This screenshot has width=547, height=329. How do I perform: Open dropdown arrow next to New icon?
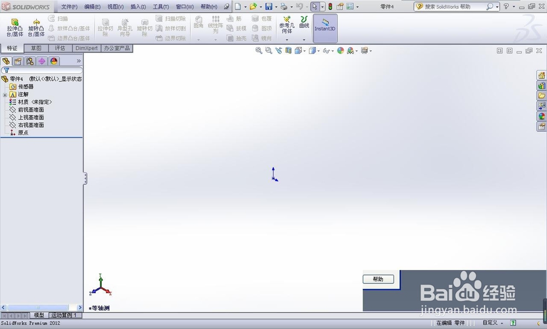[x=245, y=7]
